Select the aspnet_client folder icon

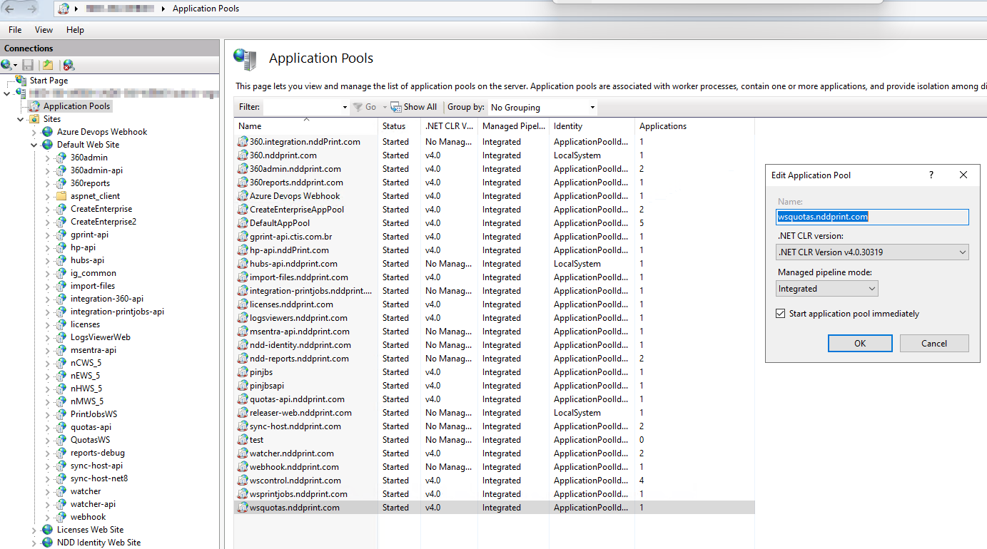61,196
